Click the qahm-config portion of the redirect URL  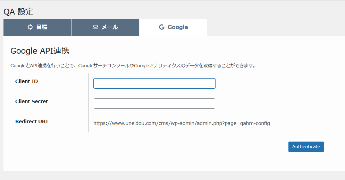click(x=255, y=123)
